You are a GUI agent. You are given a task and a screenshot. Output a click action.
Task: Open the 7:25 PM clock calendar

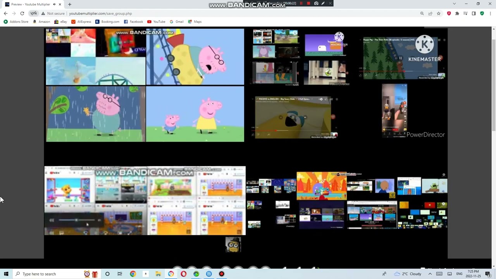tap(473, 274)
